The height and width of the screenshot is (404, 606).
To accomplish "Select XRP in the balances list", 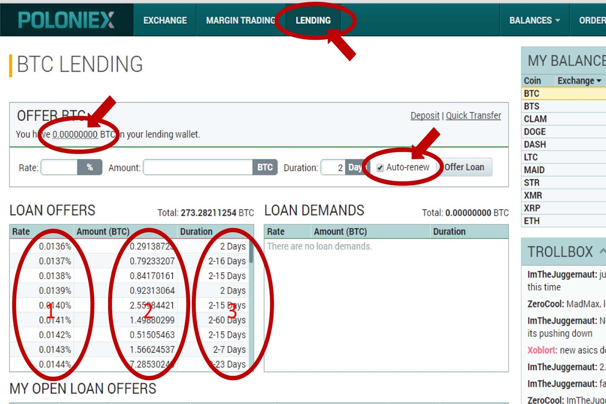I will click(564, 208).
